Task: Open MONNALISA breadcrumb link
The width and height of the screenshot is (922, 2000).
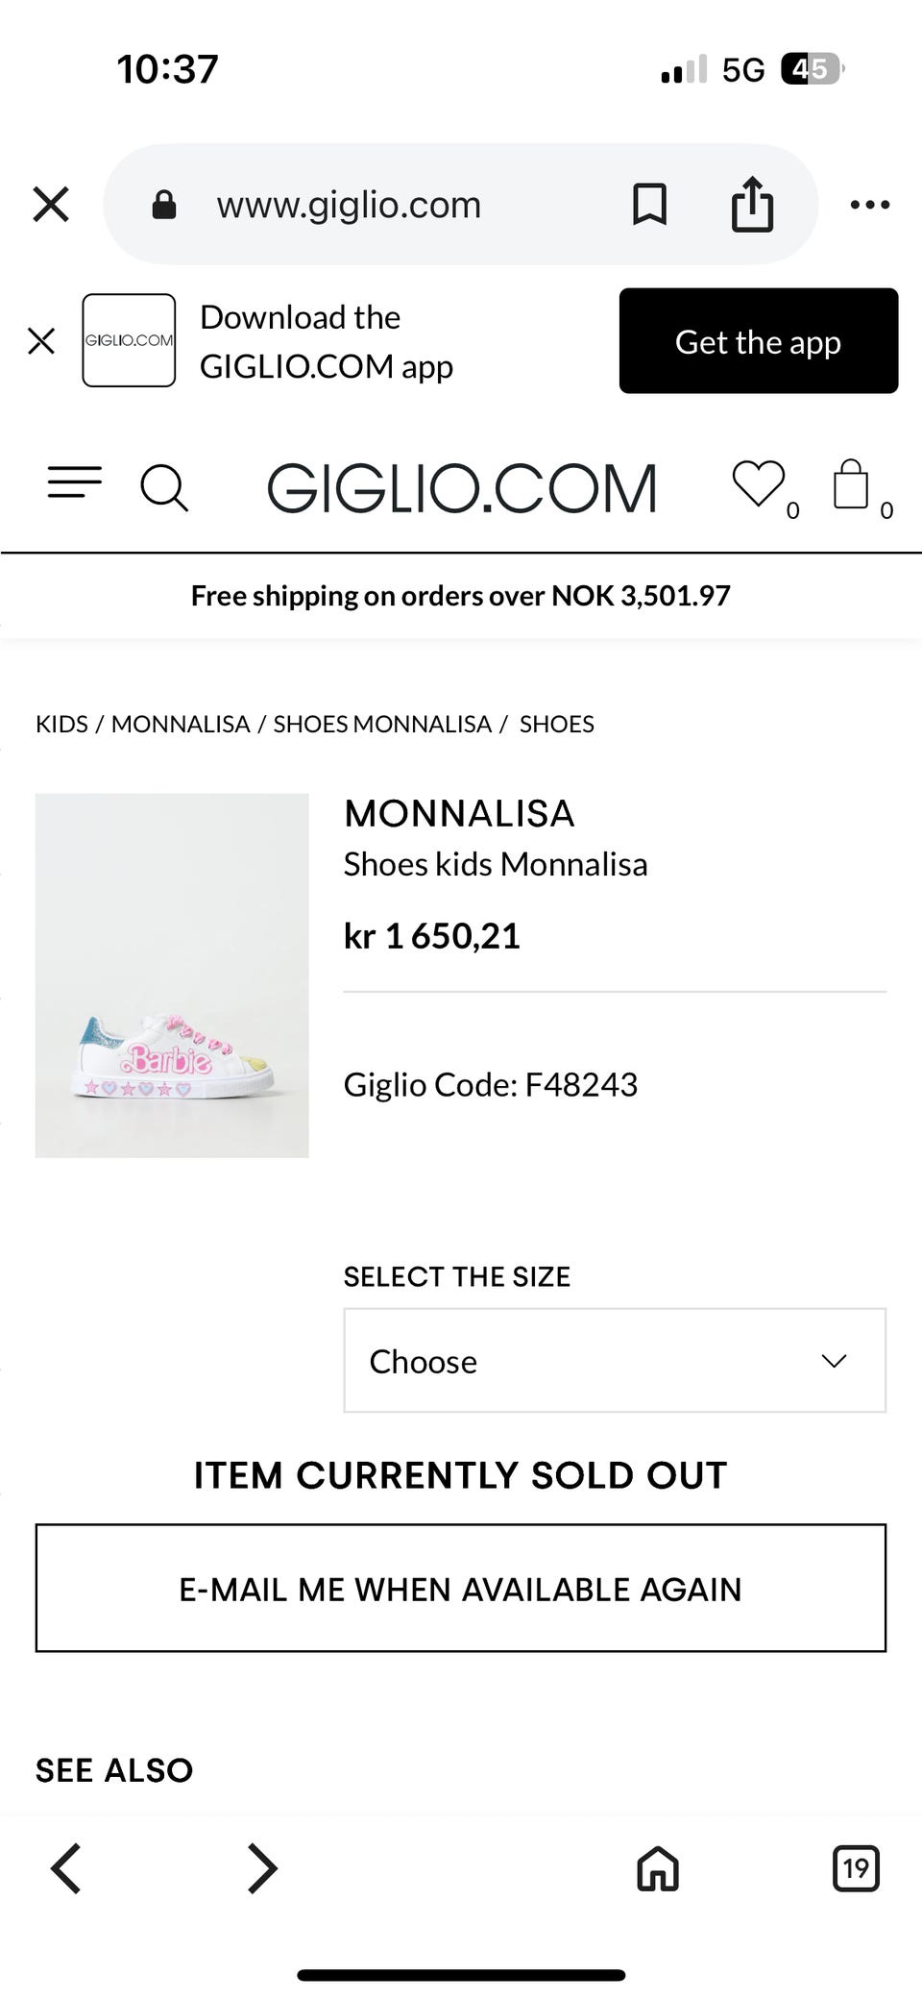Action: (181, 724)
